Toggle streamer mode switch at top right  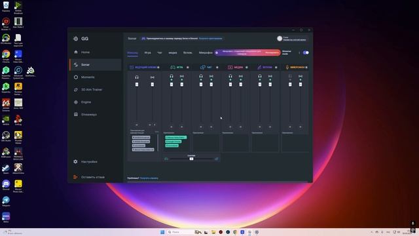coord(306,52)
